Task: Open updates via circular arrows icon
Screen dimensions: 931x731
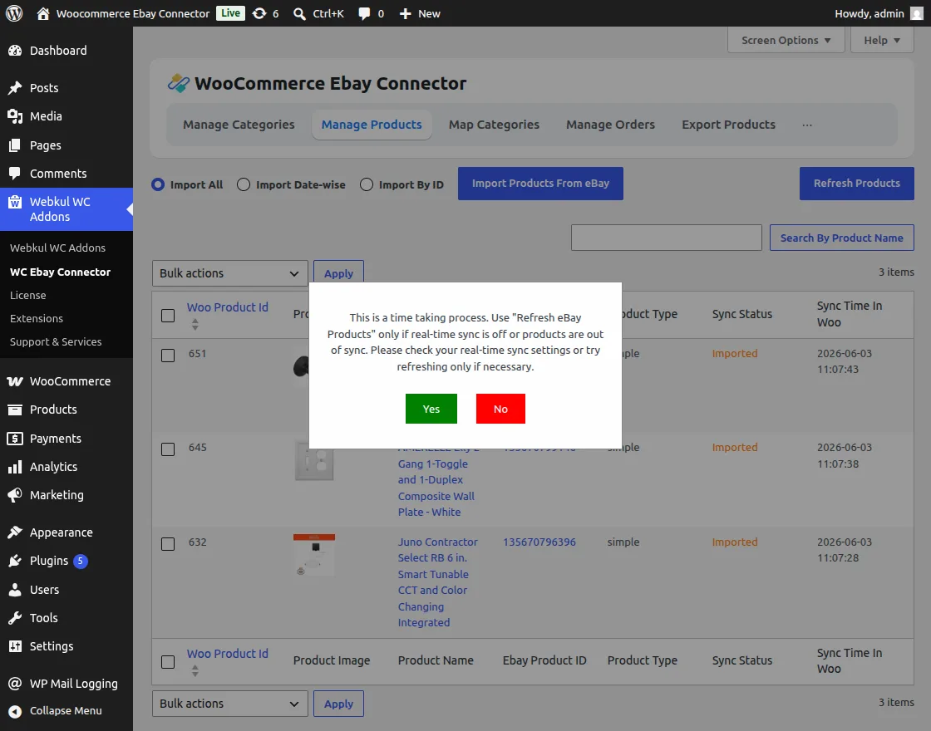Action: pyautogui.click(x=259, y=13)
